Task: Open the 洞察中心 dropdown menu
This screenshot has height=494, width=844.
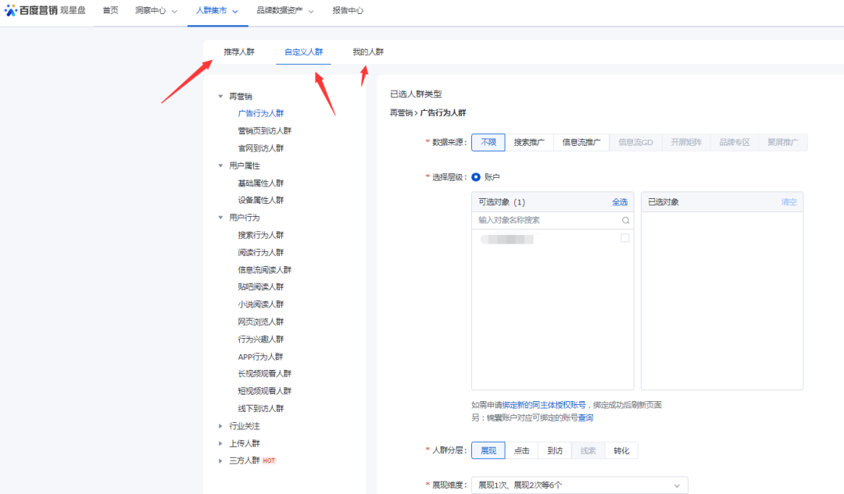Action: coord(156,11)
